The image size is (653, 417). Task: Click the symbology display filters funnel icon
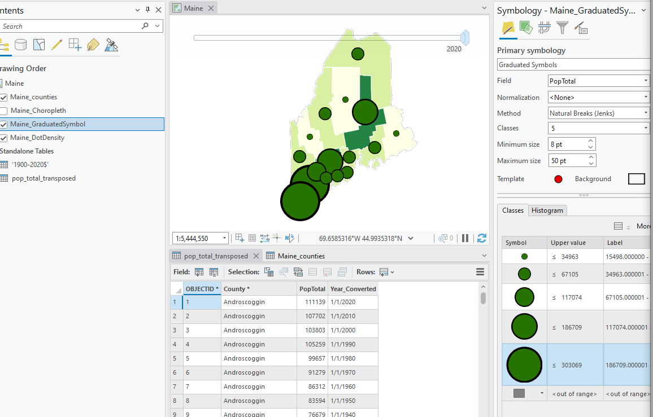tap(562, 27)
